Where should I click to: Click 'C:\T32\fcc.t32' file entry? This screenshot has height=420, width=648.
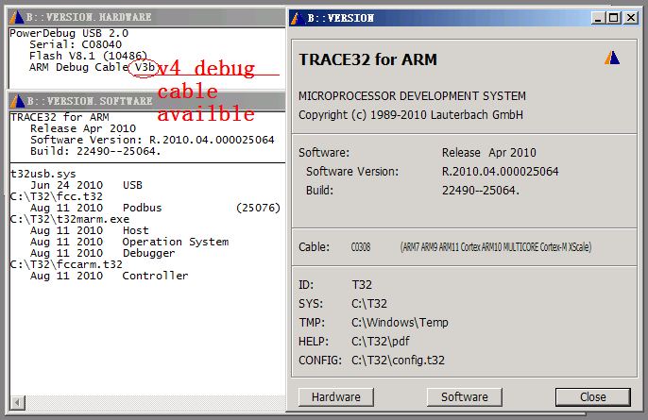coord(57,196)
